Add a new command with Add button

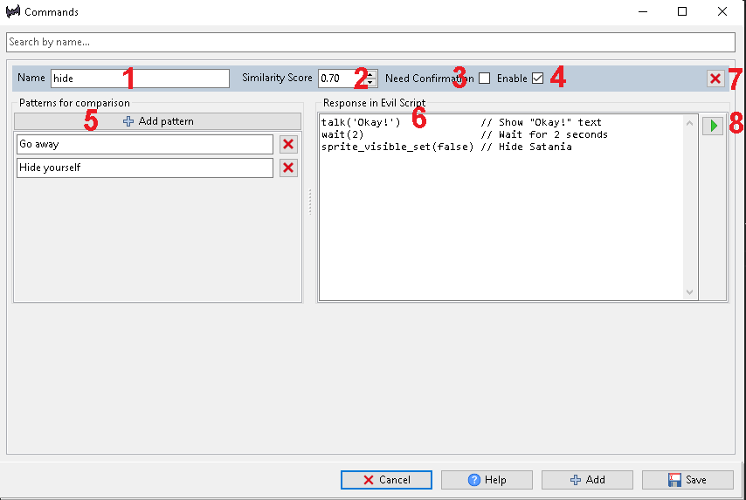tap(587, 480)
